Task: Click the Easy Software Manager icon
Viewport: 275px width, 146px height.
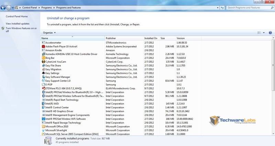Action: (x=43, y=77)
